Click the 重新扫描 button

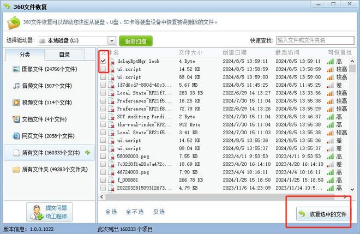pyautogui.click(x=136, y=41)
